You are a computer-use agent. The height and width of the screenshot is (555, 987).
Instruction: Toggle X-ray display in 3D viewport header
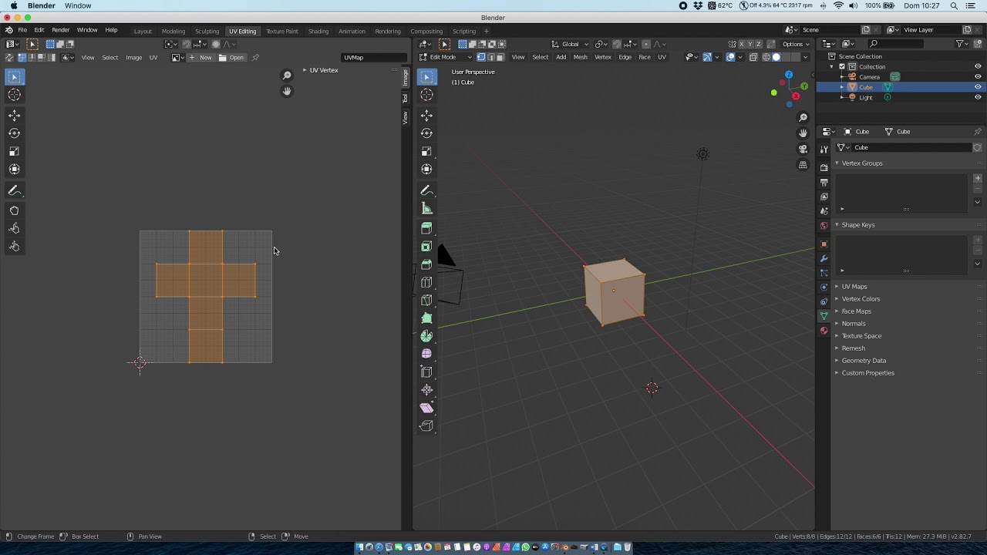[x=753, y=57]
